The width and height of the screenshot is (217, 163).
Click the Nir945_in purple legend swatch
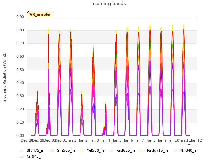[22, 157]
